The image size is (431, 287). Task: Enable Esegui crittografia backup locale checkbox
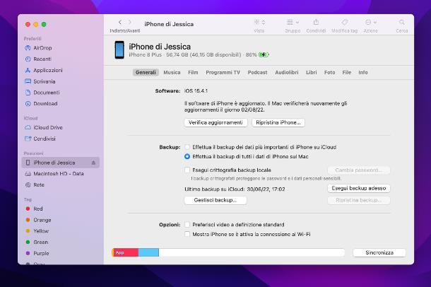187,170
